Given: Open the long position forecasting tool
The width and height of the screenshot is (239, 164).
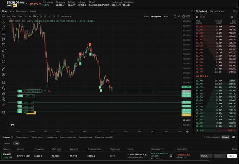Looking at the screenshot, I should (4, 45).
